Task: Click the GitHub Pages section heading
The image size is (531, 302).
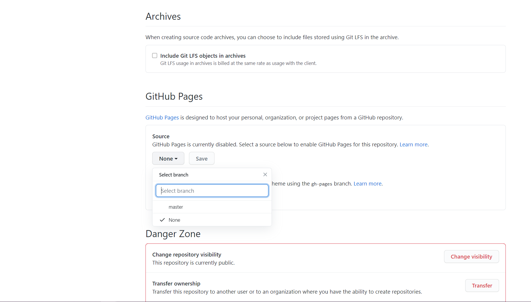Action: [174, 97]
